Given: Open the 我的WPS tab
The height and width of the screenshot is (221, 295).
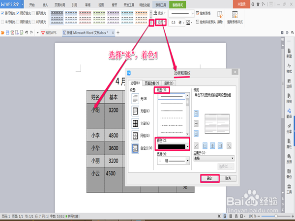Looking at the screenshot, I should [x=49, y=33].
